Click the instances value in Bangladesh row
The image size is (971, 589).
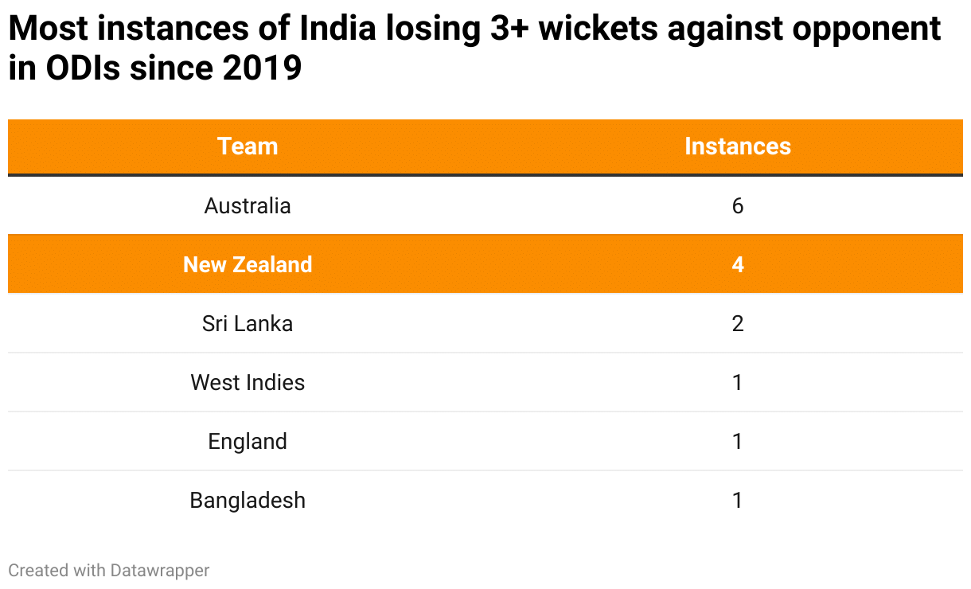click(x=737, y=501)
